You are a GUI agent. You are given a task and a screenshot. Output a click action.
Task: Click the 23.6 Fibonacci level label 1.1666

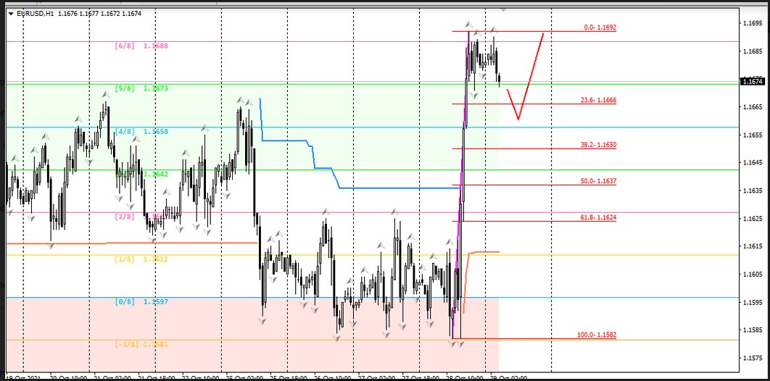pos(599,100)
